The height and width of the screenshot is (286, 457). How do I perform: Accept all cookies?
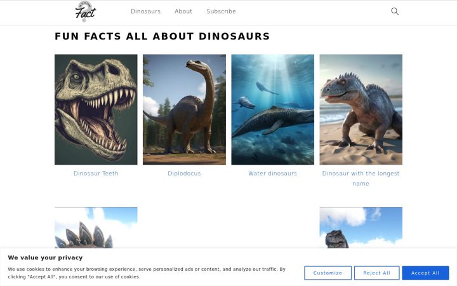click(425, 273)
